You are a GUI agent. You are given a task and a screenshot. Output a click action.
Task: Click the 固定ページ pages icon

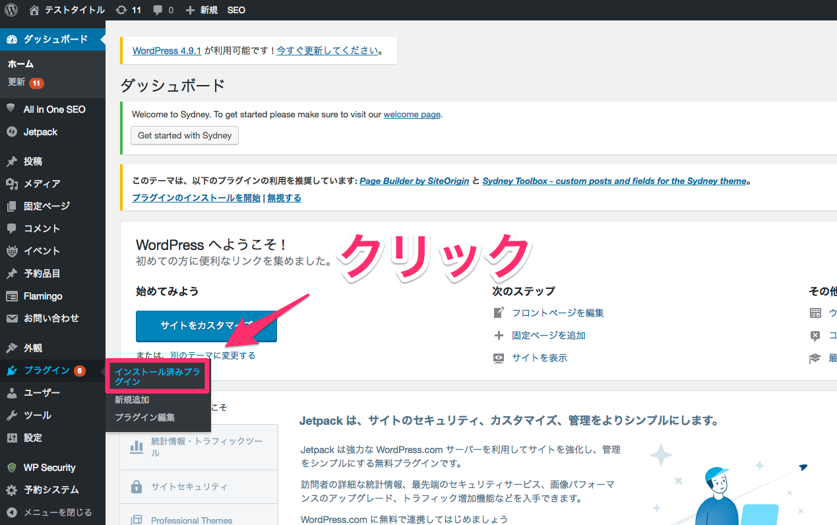point(11,206)
